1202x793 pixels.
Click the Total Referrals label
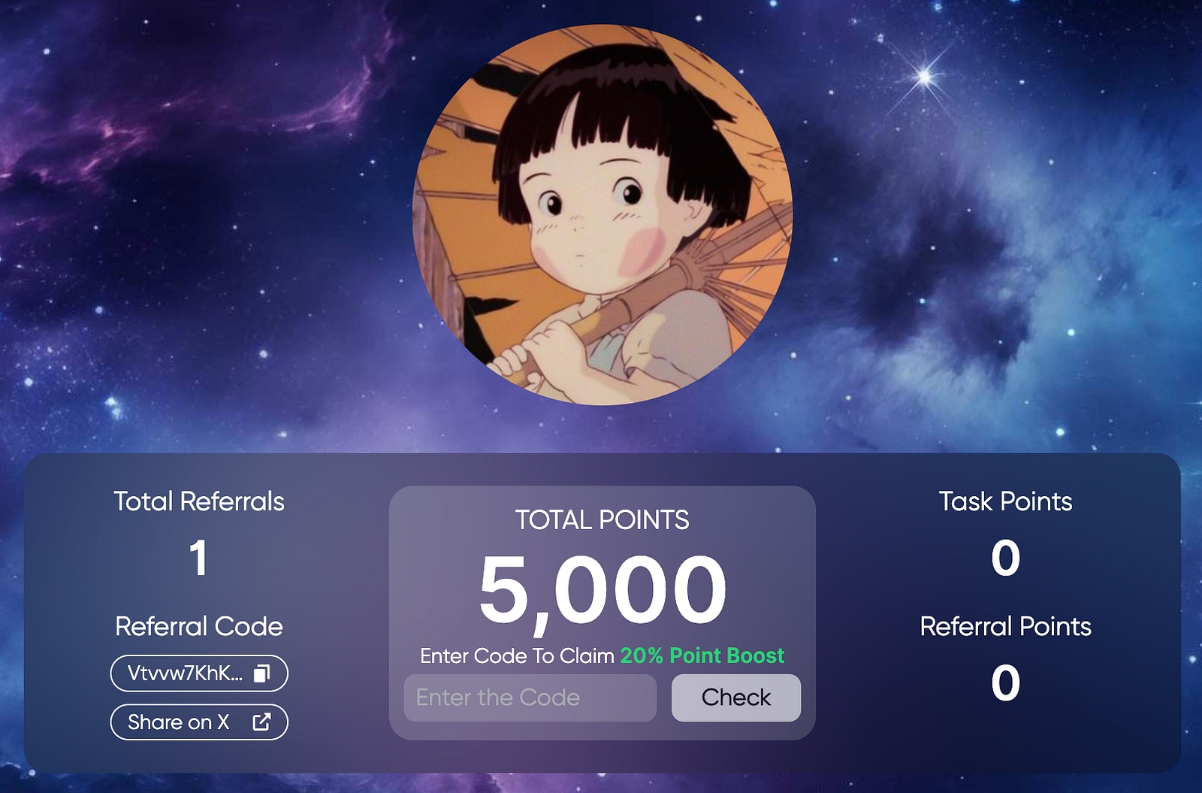199,501
